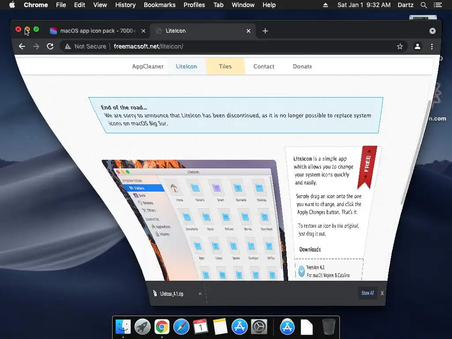Open the Help menu
Viewport: 452px width, 339px height.
click(269, 5)
